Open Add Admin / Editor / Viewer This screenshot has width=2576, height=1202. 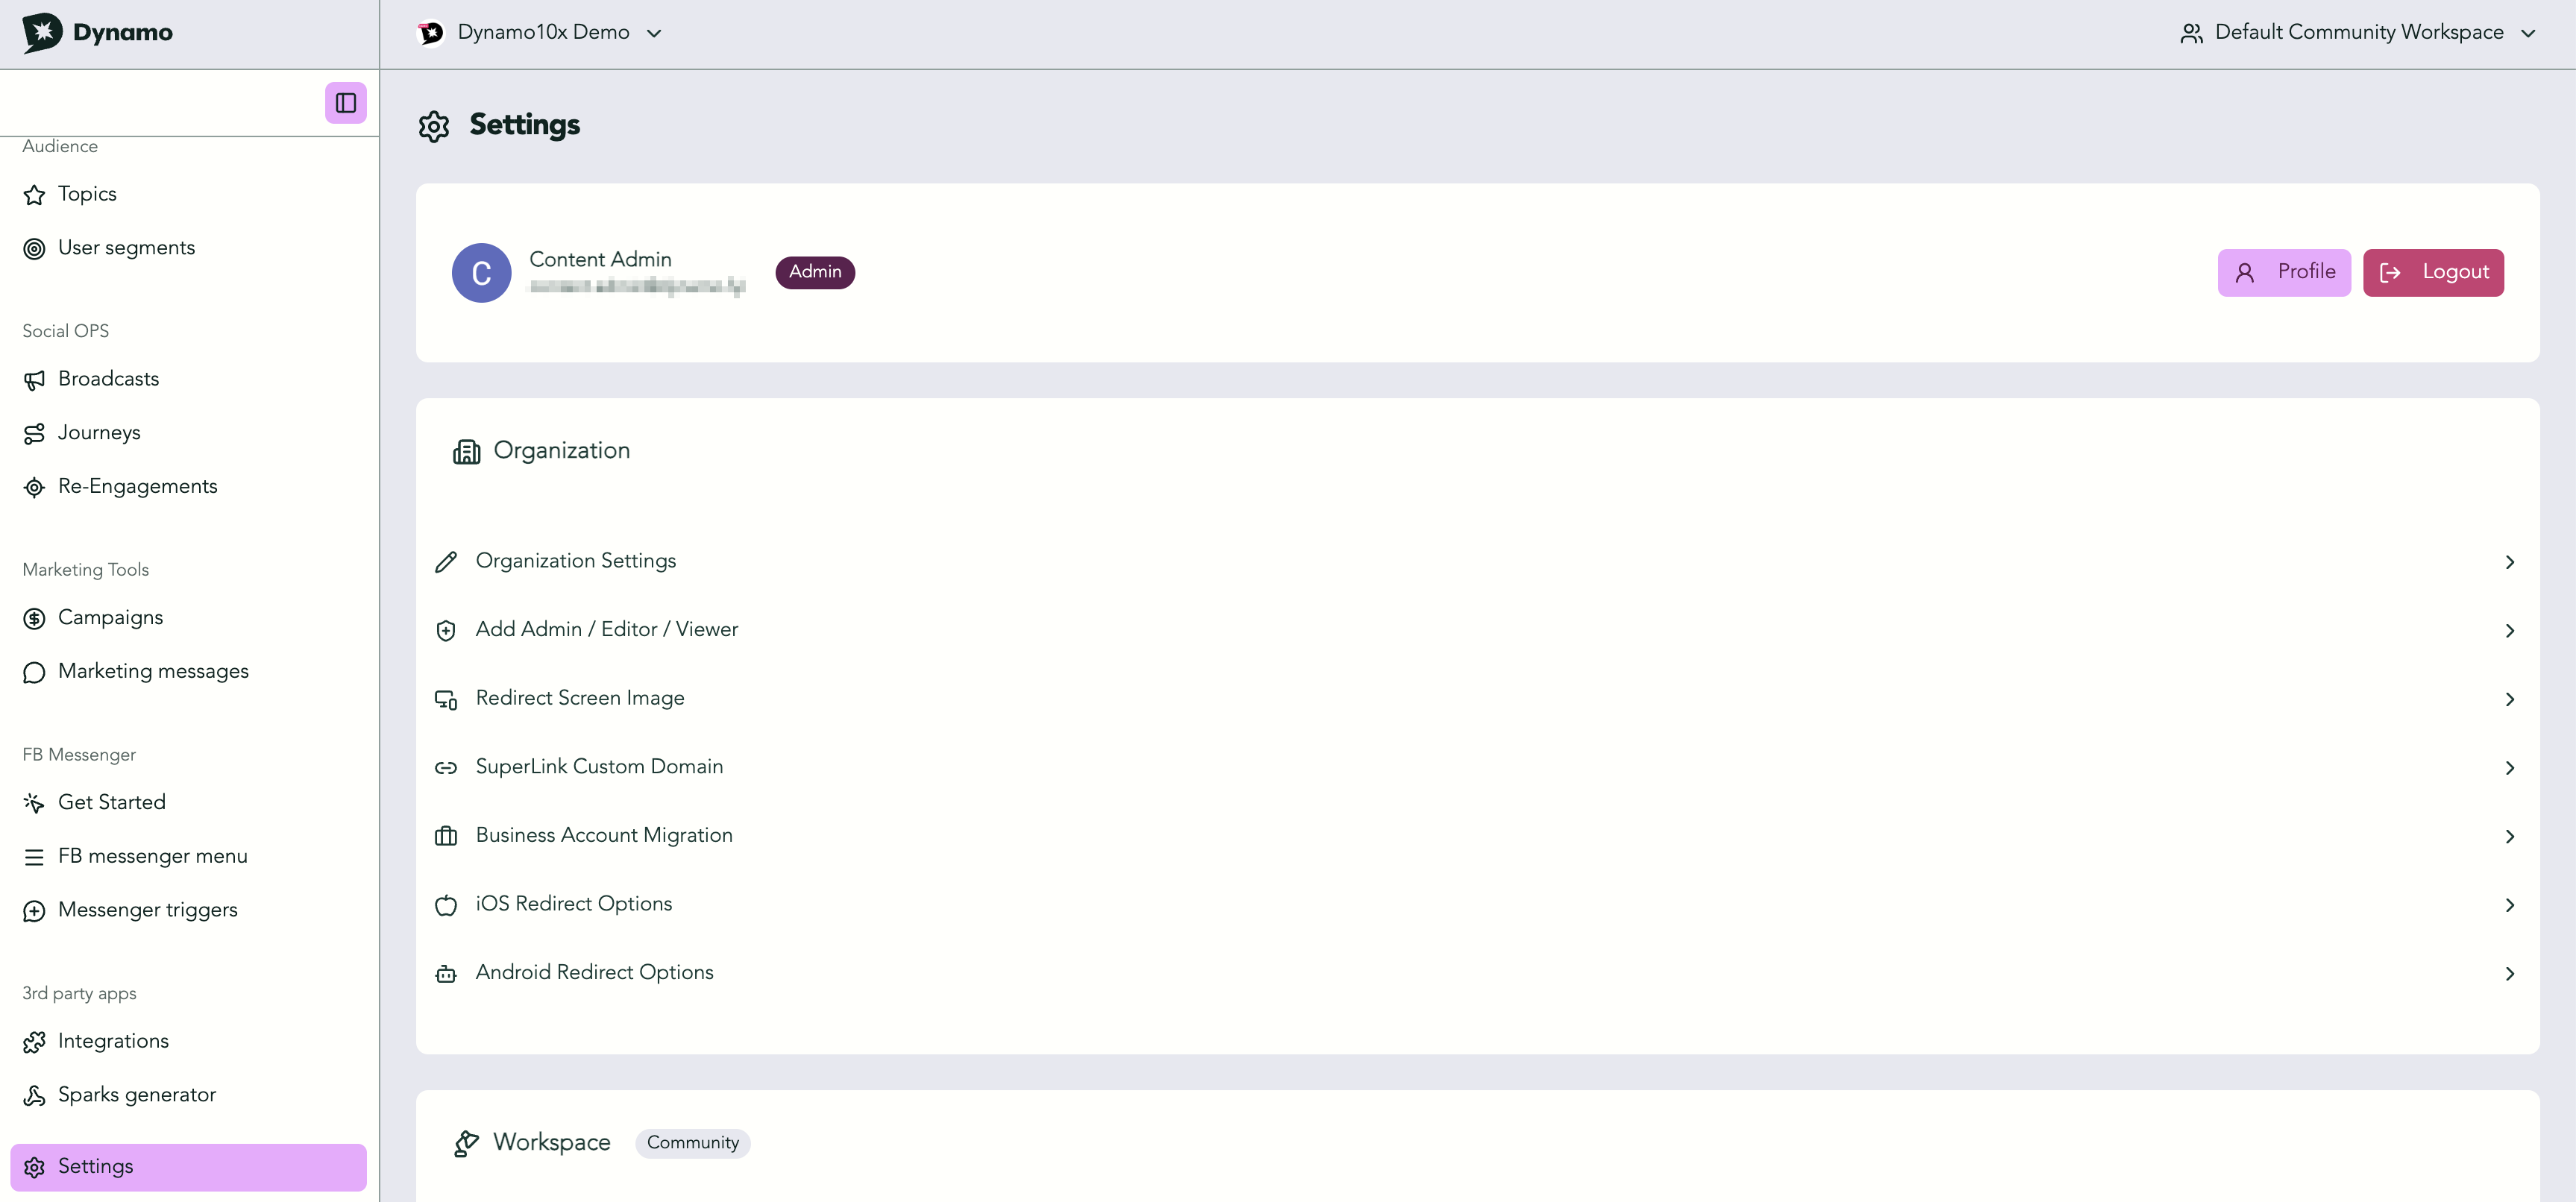(1477, 630)
